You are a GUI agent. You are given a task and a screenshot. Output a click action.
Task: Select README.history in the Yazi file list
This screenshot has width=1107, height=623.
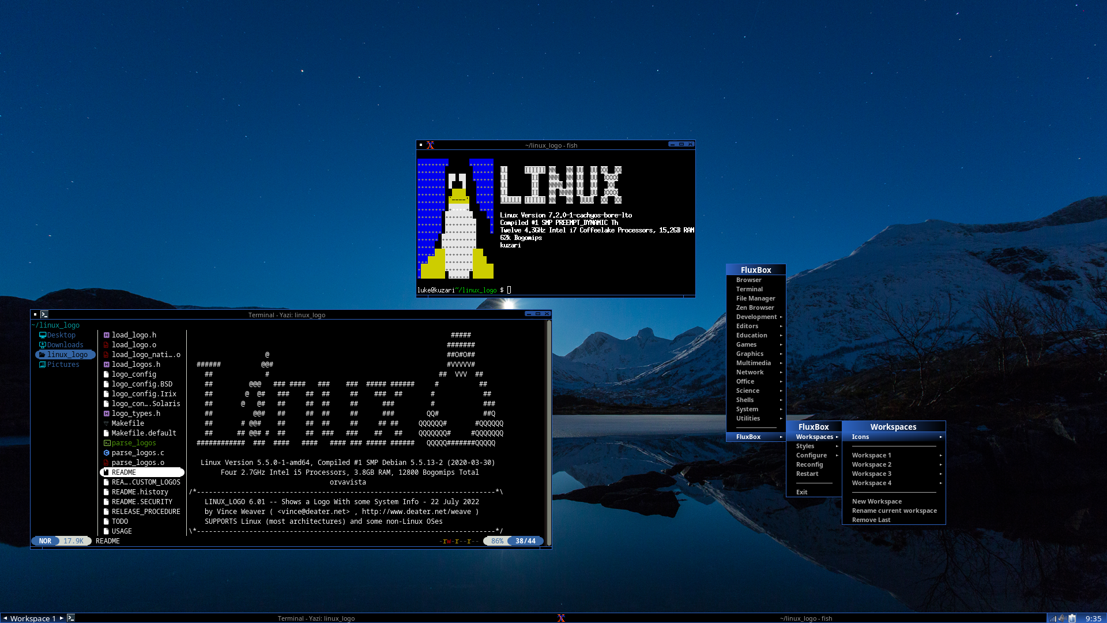(142, 492)
